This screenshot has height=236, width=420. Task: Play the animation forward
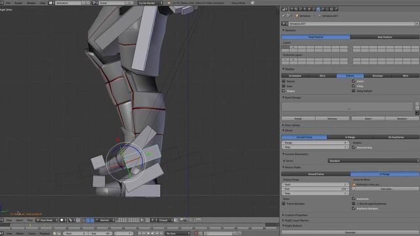pyautogui.click(x=153, y=233)
